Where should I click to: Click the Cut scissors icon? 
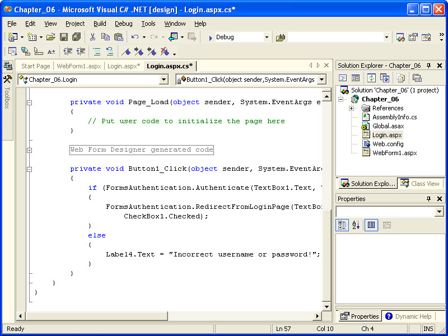(92, 37)
